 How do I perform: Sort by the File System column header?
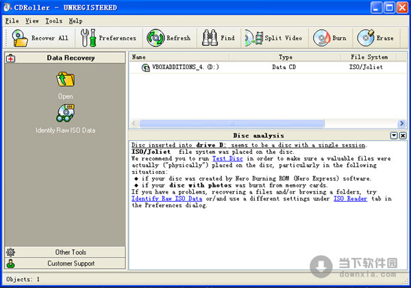[x=369, y=57]
